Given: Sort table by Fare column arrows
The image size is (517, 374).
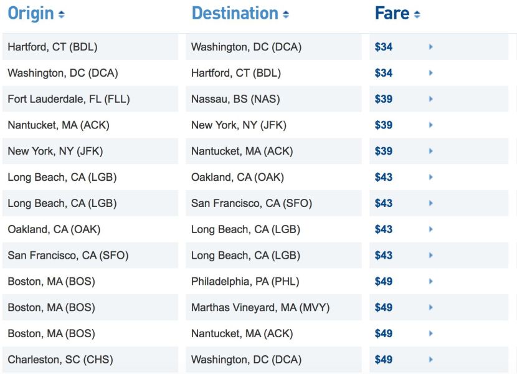Looking at the screenshot, I should click(417, 14).
